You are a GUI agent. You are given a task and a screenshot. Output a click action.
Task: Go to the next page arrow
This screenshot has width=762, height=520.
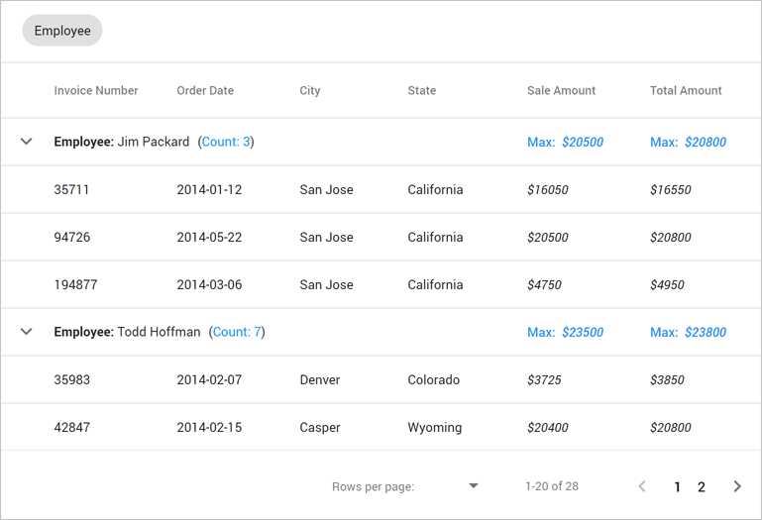click(x=737, y=486)
